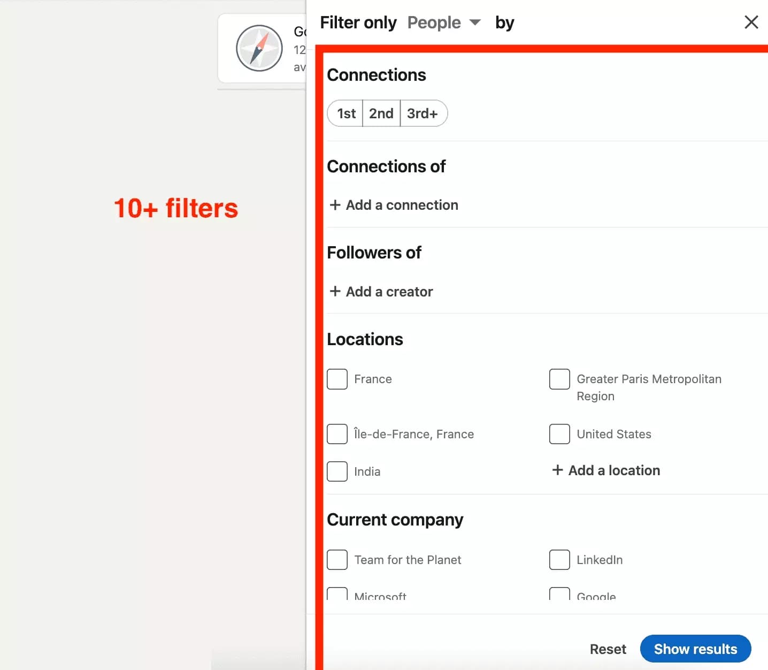768x670 pixels.
Task: Check the Google company checkbox
Action: pos(559,594)
